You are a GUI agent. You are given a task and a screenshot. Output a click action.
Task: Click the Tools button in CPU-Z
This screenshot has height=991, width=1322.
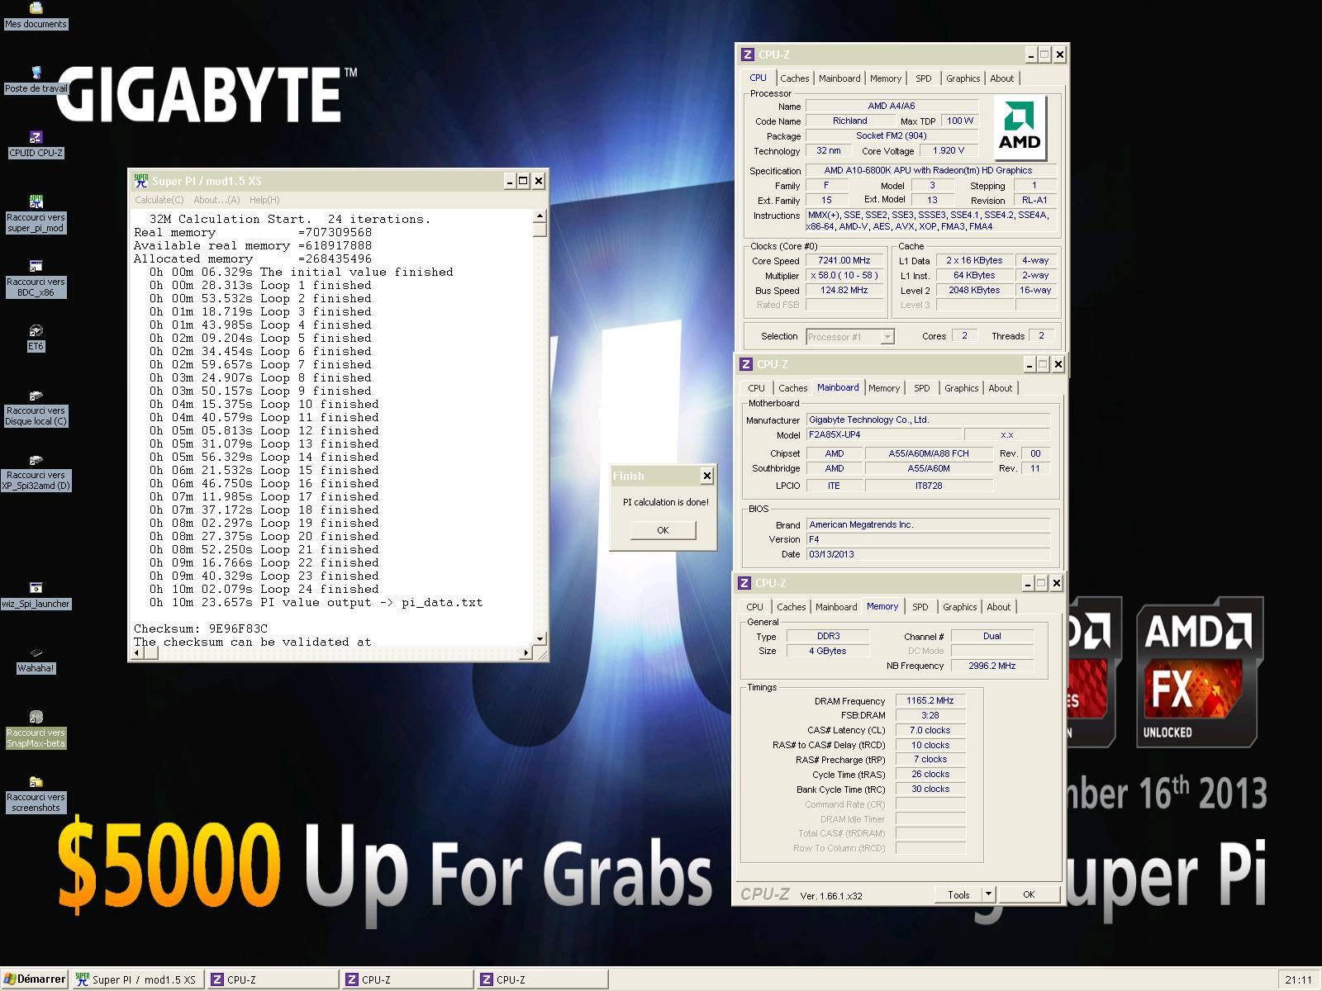(x=958, y=894)
